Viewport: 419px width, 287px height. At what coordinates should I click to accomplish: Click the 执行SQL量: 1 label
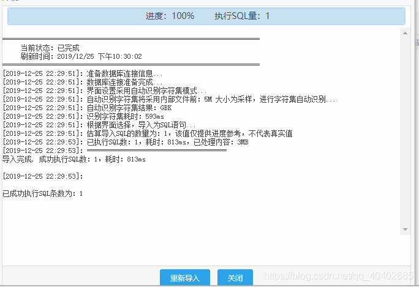(x=242, y=16)
